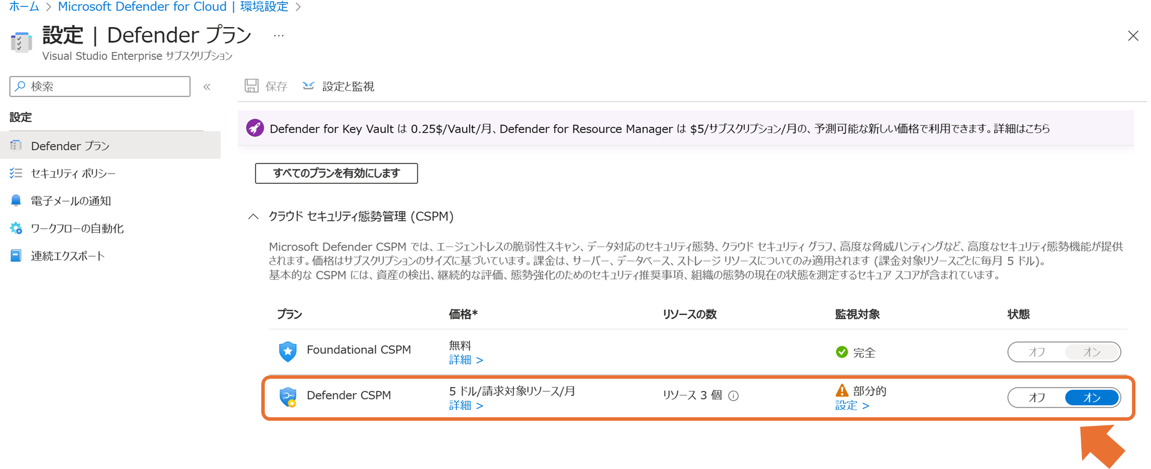The height and width of the screenshot is (469, 1151).
Task: Click the Defender プラン sidebar icon
Action: [x=16, y=145]
